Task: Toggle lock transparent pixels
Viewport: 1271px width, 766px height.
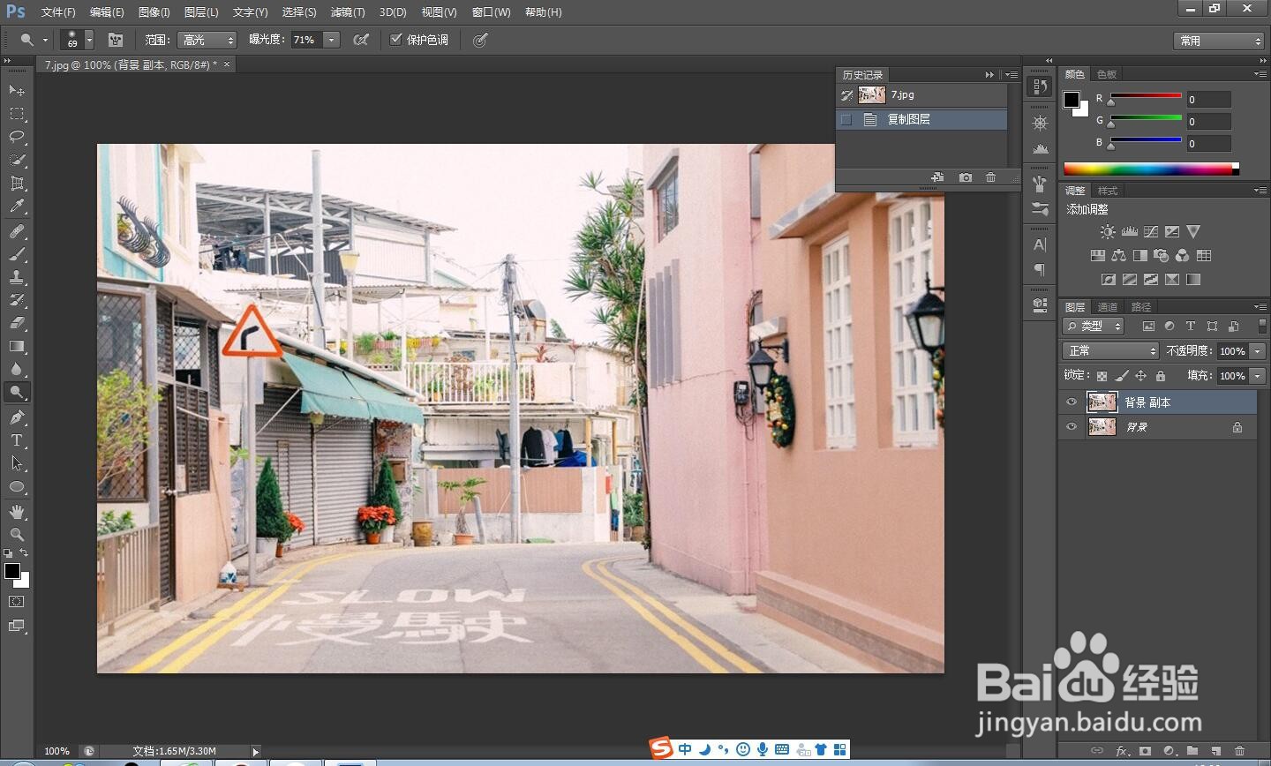Action: (1102, 376)
